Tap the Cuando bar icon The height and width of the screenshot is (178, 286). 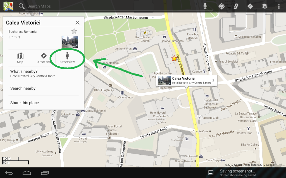(x=204, y=71)
